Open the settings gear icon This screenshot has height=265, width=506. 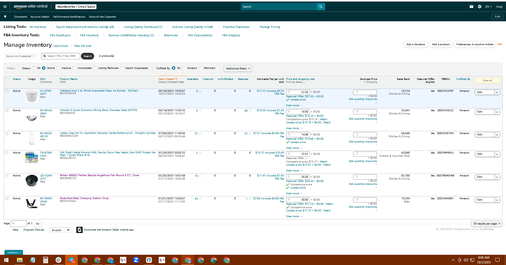coord(480,7)
